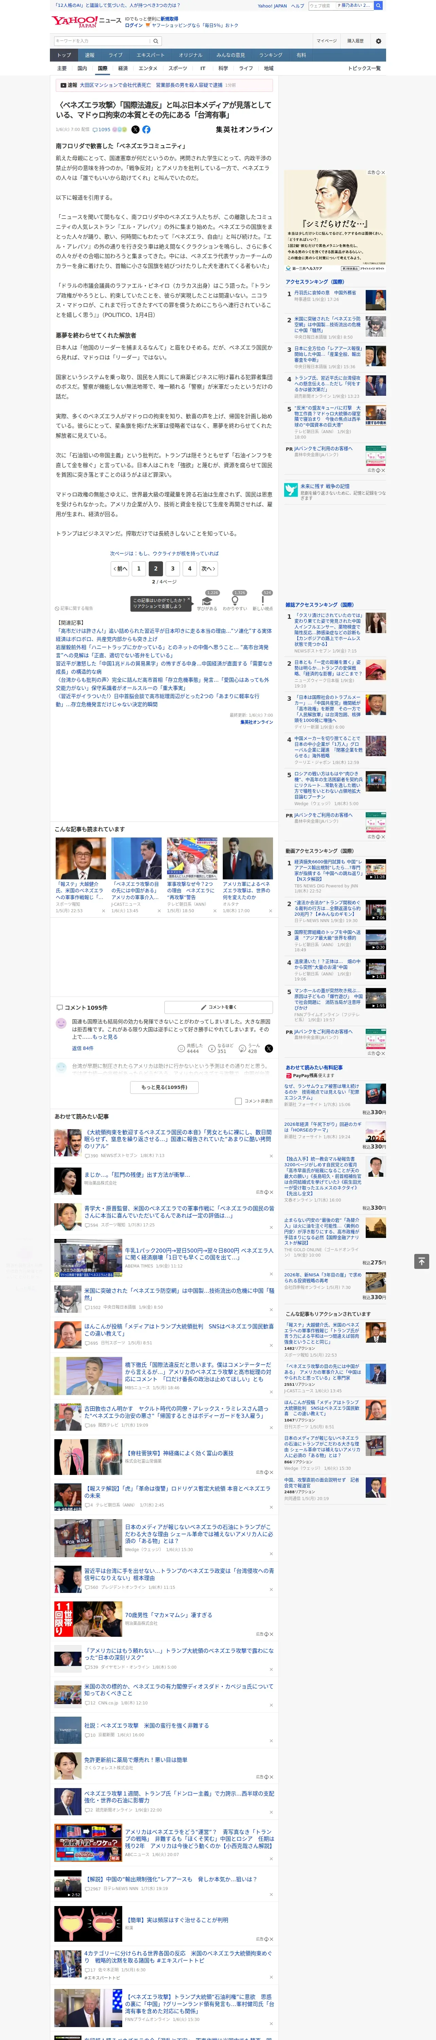Click the Yahoo! JAPAN news logo
Screen dimensions: 436x2040
[x=86, y=21]
